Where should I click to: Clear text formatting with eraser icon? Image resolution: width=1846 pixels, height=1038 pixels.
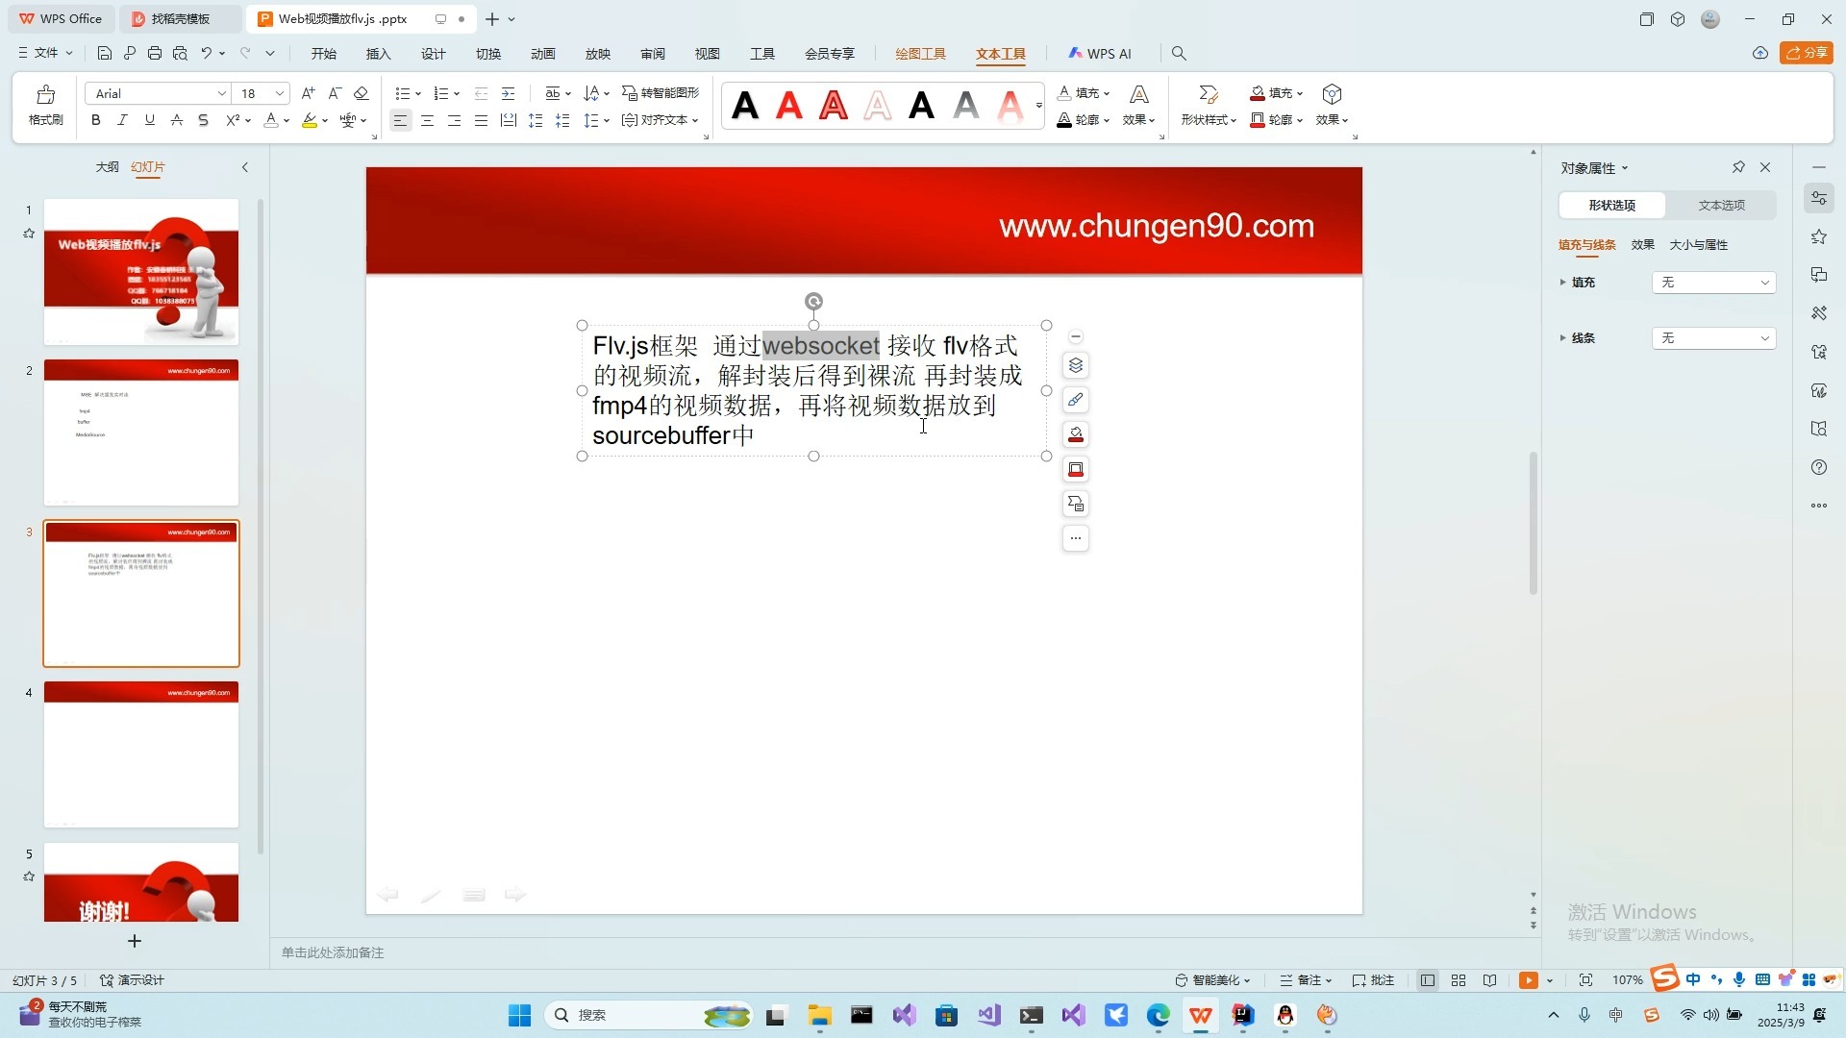pos(362,93)
